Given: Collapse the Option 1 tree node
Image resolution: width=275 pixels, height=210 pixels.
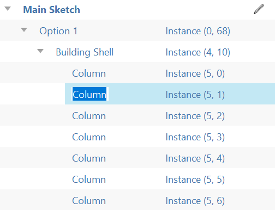Looking at the screenshot, I should 24,30.
